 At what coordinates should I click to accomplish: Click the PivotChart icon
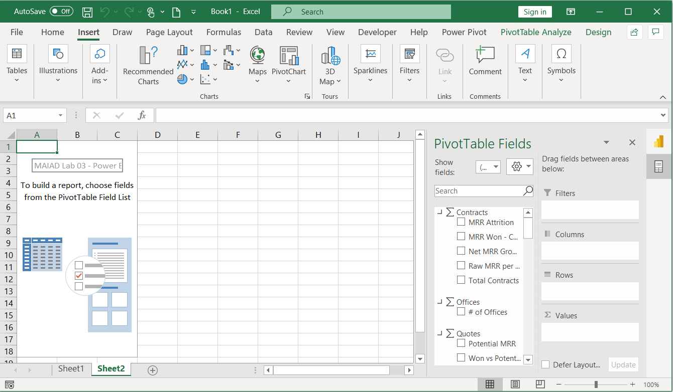click(x=289, y=55)
